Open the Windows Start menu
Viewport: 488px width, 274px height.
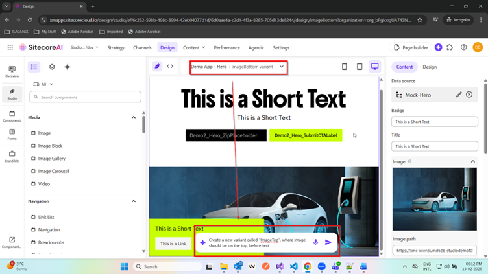[x=124, y=266]
